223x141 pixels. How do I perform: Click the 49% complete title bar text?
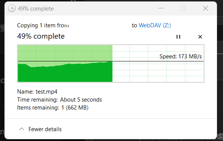pyautogui.click(x=36, y=9)
